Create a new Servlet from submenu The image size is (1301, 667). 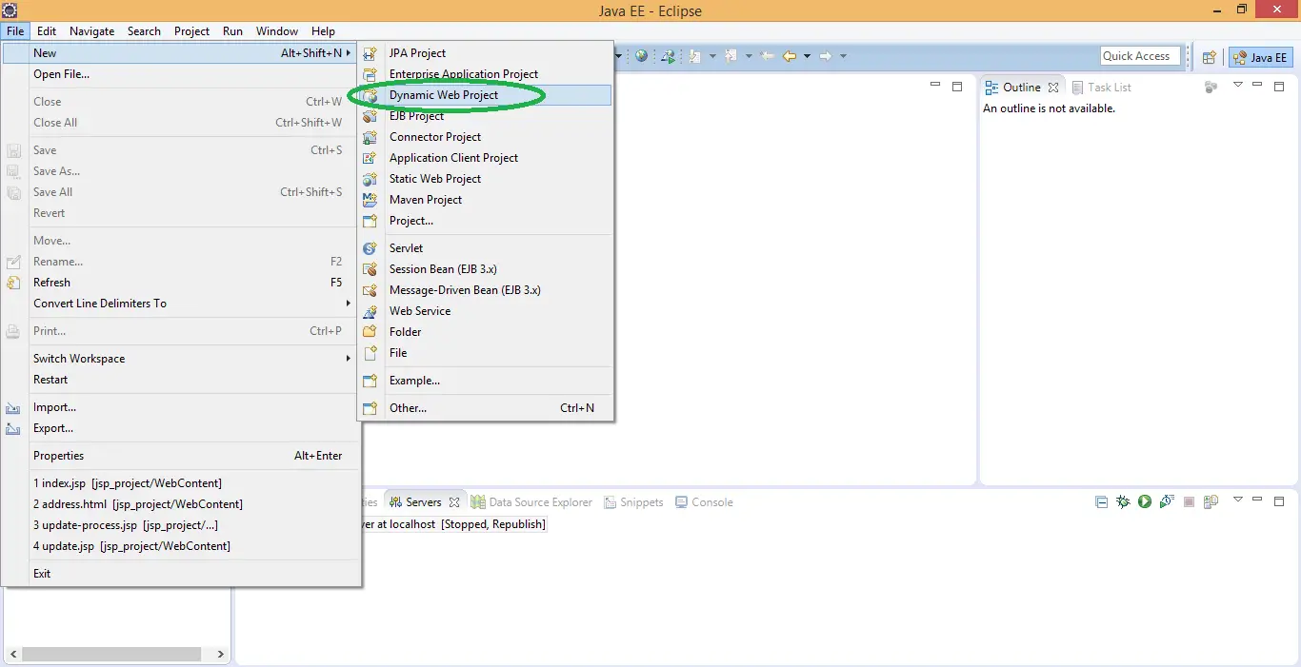(x=486, y=248)
